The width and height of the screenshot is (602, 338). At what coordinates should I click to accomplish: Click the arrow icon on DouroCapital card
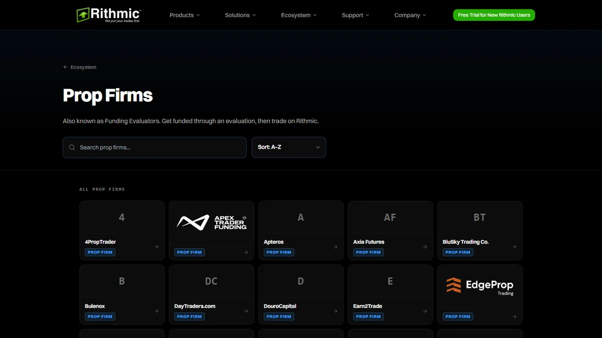coord(336,311)
